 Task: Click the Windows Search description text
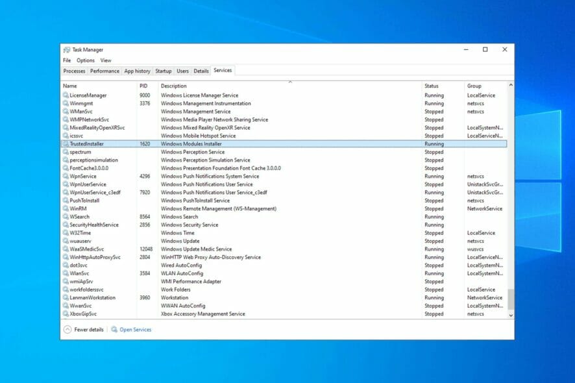[179, 216]
